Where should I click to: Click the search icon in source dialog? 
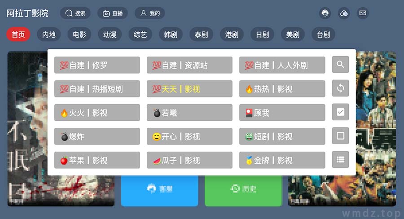click(340, 65)
